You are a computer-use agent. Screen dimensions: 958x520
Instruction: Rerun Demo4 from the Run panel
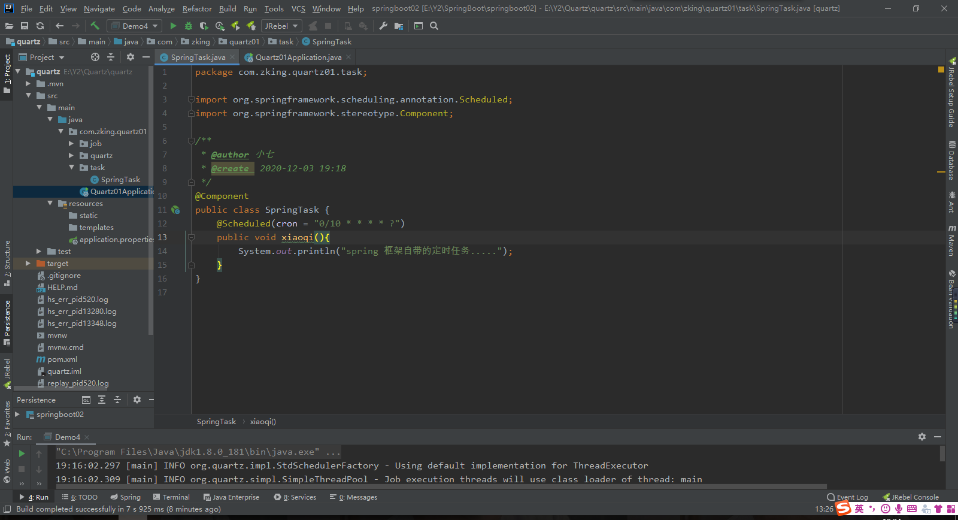coord(22,454)
